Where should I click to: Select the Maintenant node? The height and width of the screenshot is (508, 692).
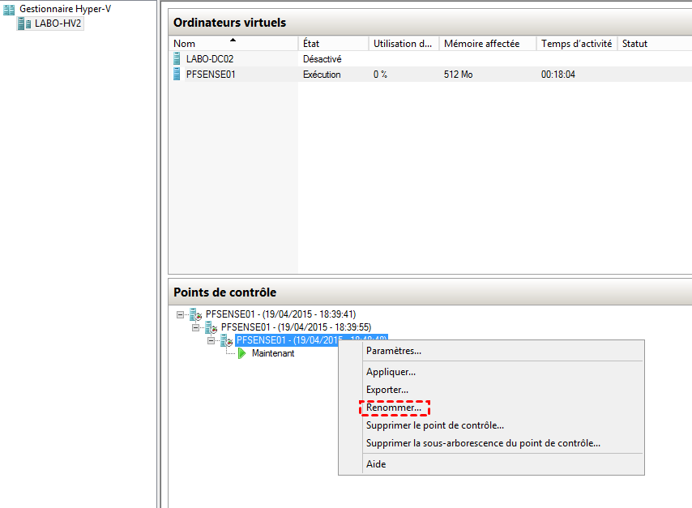pos(273,353)
